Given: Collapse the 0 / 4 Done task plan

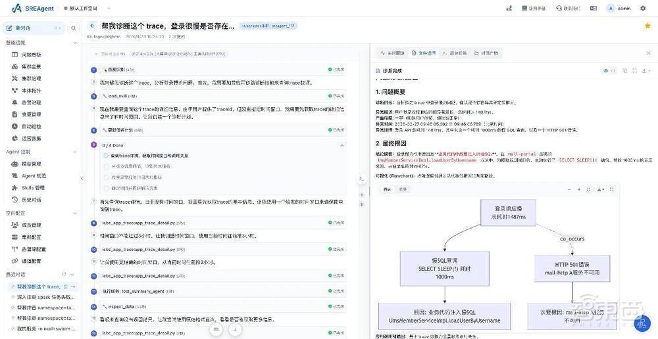Looking at the screenshot, I should click(x=342, y=145).
